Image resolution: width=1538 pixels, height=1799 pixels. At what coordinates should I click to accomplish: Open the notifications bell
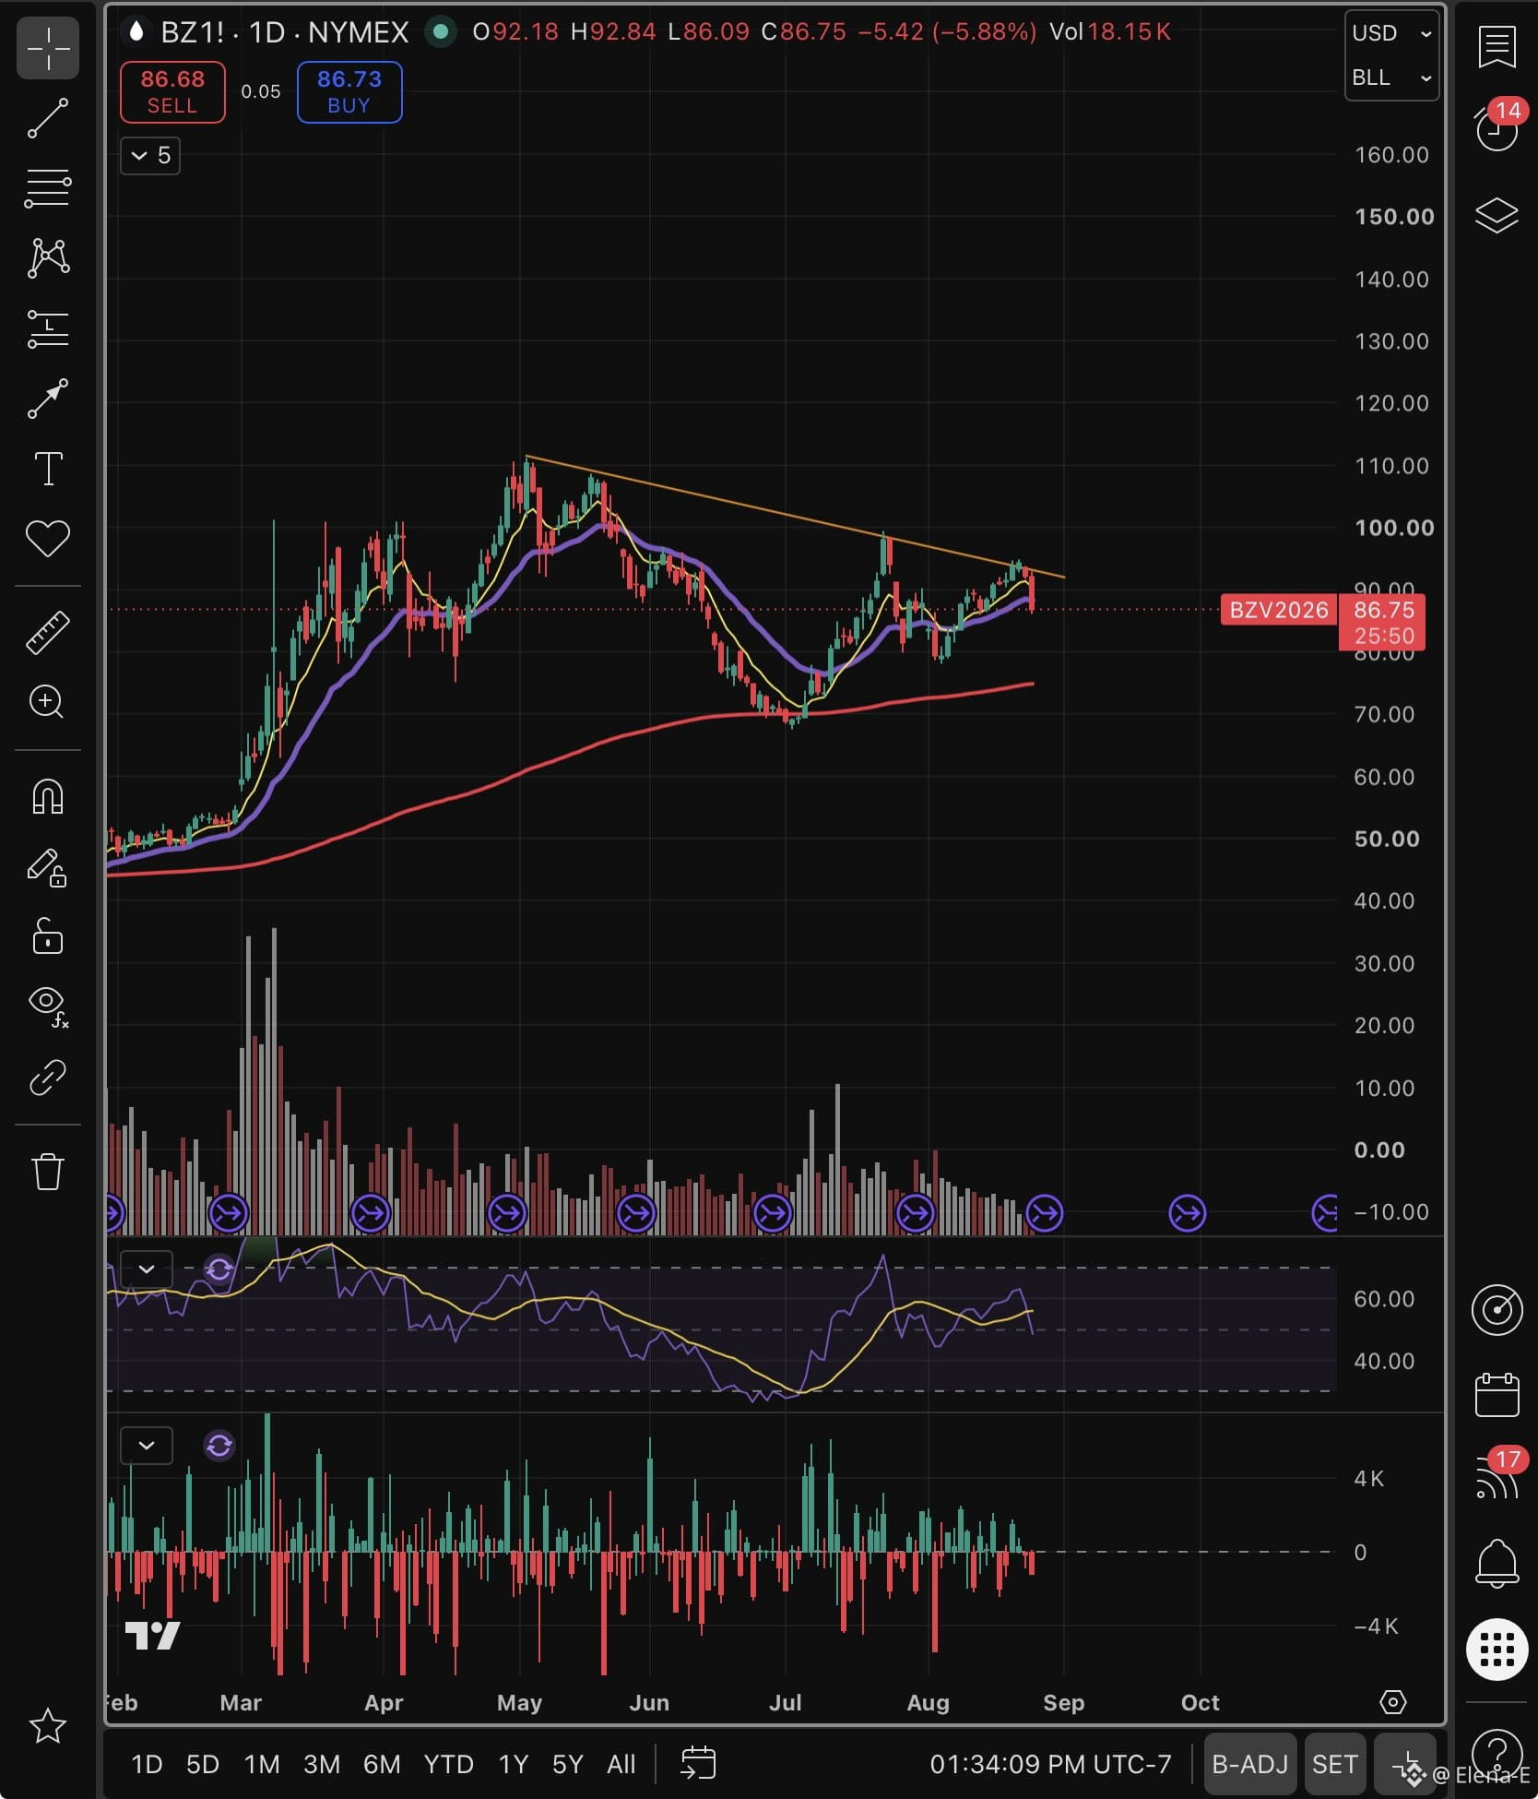1497,1564
